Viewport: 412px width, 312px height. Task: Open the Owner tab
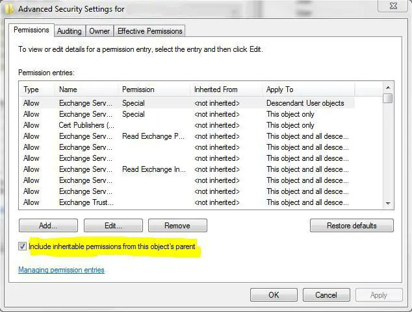(99, 30)
